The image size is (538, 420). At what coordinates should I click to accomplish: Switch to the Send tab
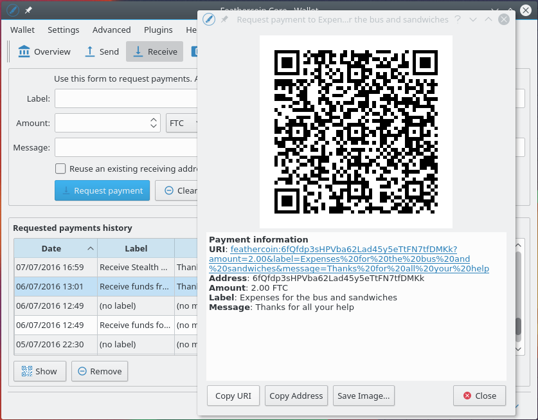coord(102,51)
